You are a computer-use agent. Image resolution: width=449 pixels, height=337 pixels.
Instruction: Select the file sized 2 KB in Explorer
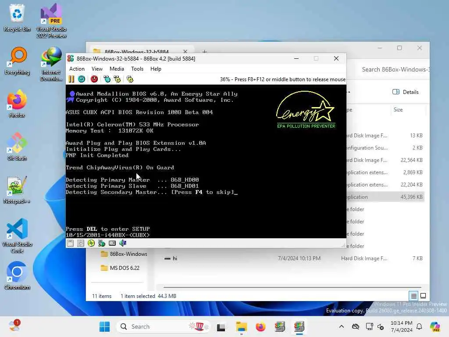click(385, 148)
